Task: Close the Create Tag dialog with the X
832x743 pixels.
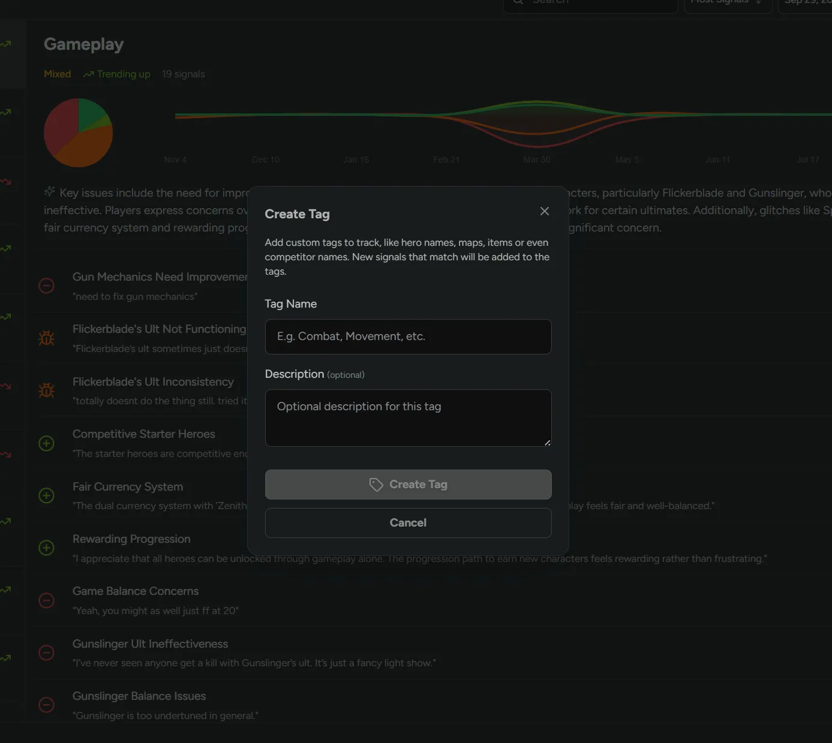Action: 544,211
